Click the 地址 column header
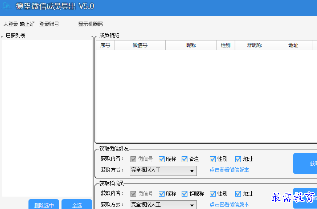Viewport: 317px width, 209px height. (x=293, y=45)
